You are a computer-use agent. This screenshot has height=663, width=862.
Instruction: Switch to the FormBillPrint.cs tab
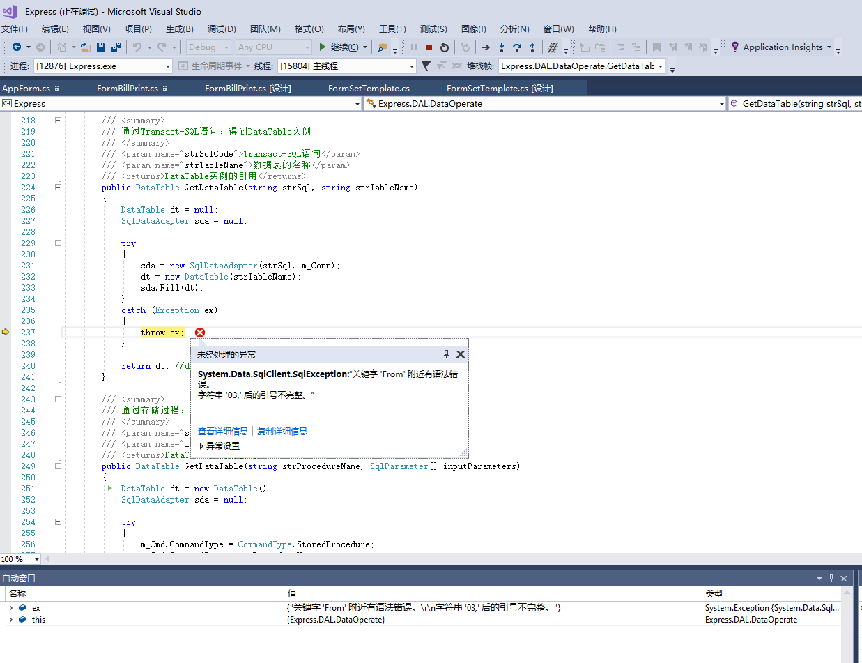(x=128, y=89)
